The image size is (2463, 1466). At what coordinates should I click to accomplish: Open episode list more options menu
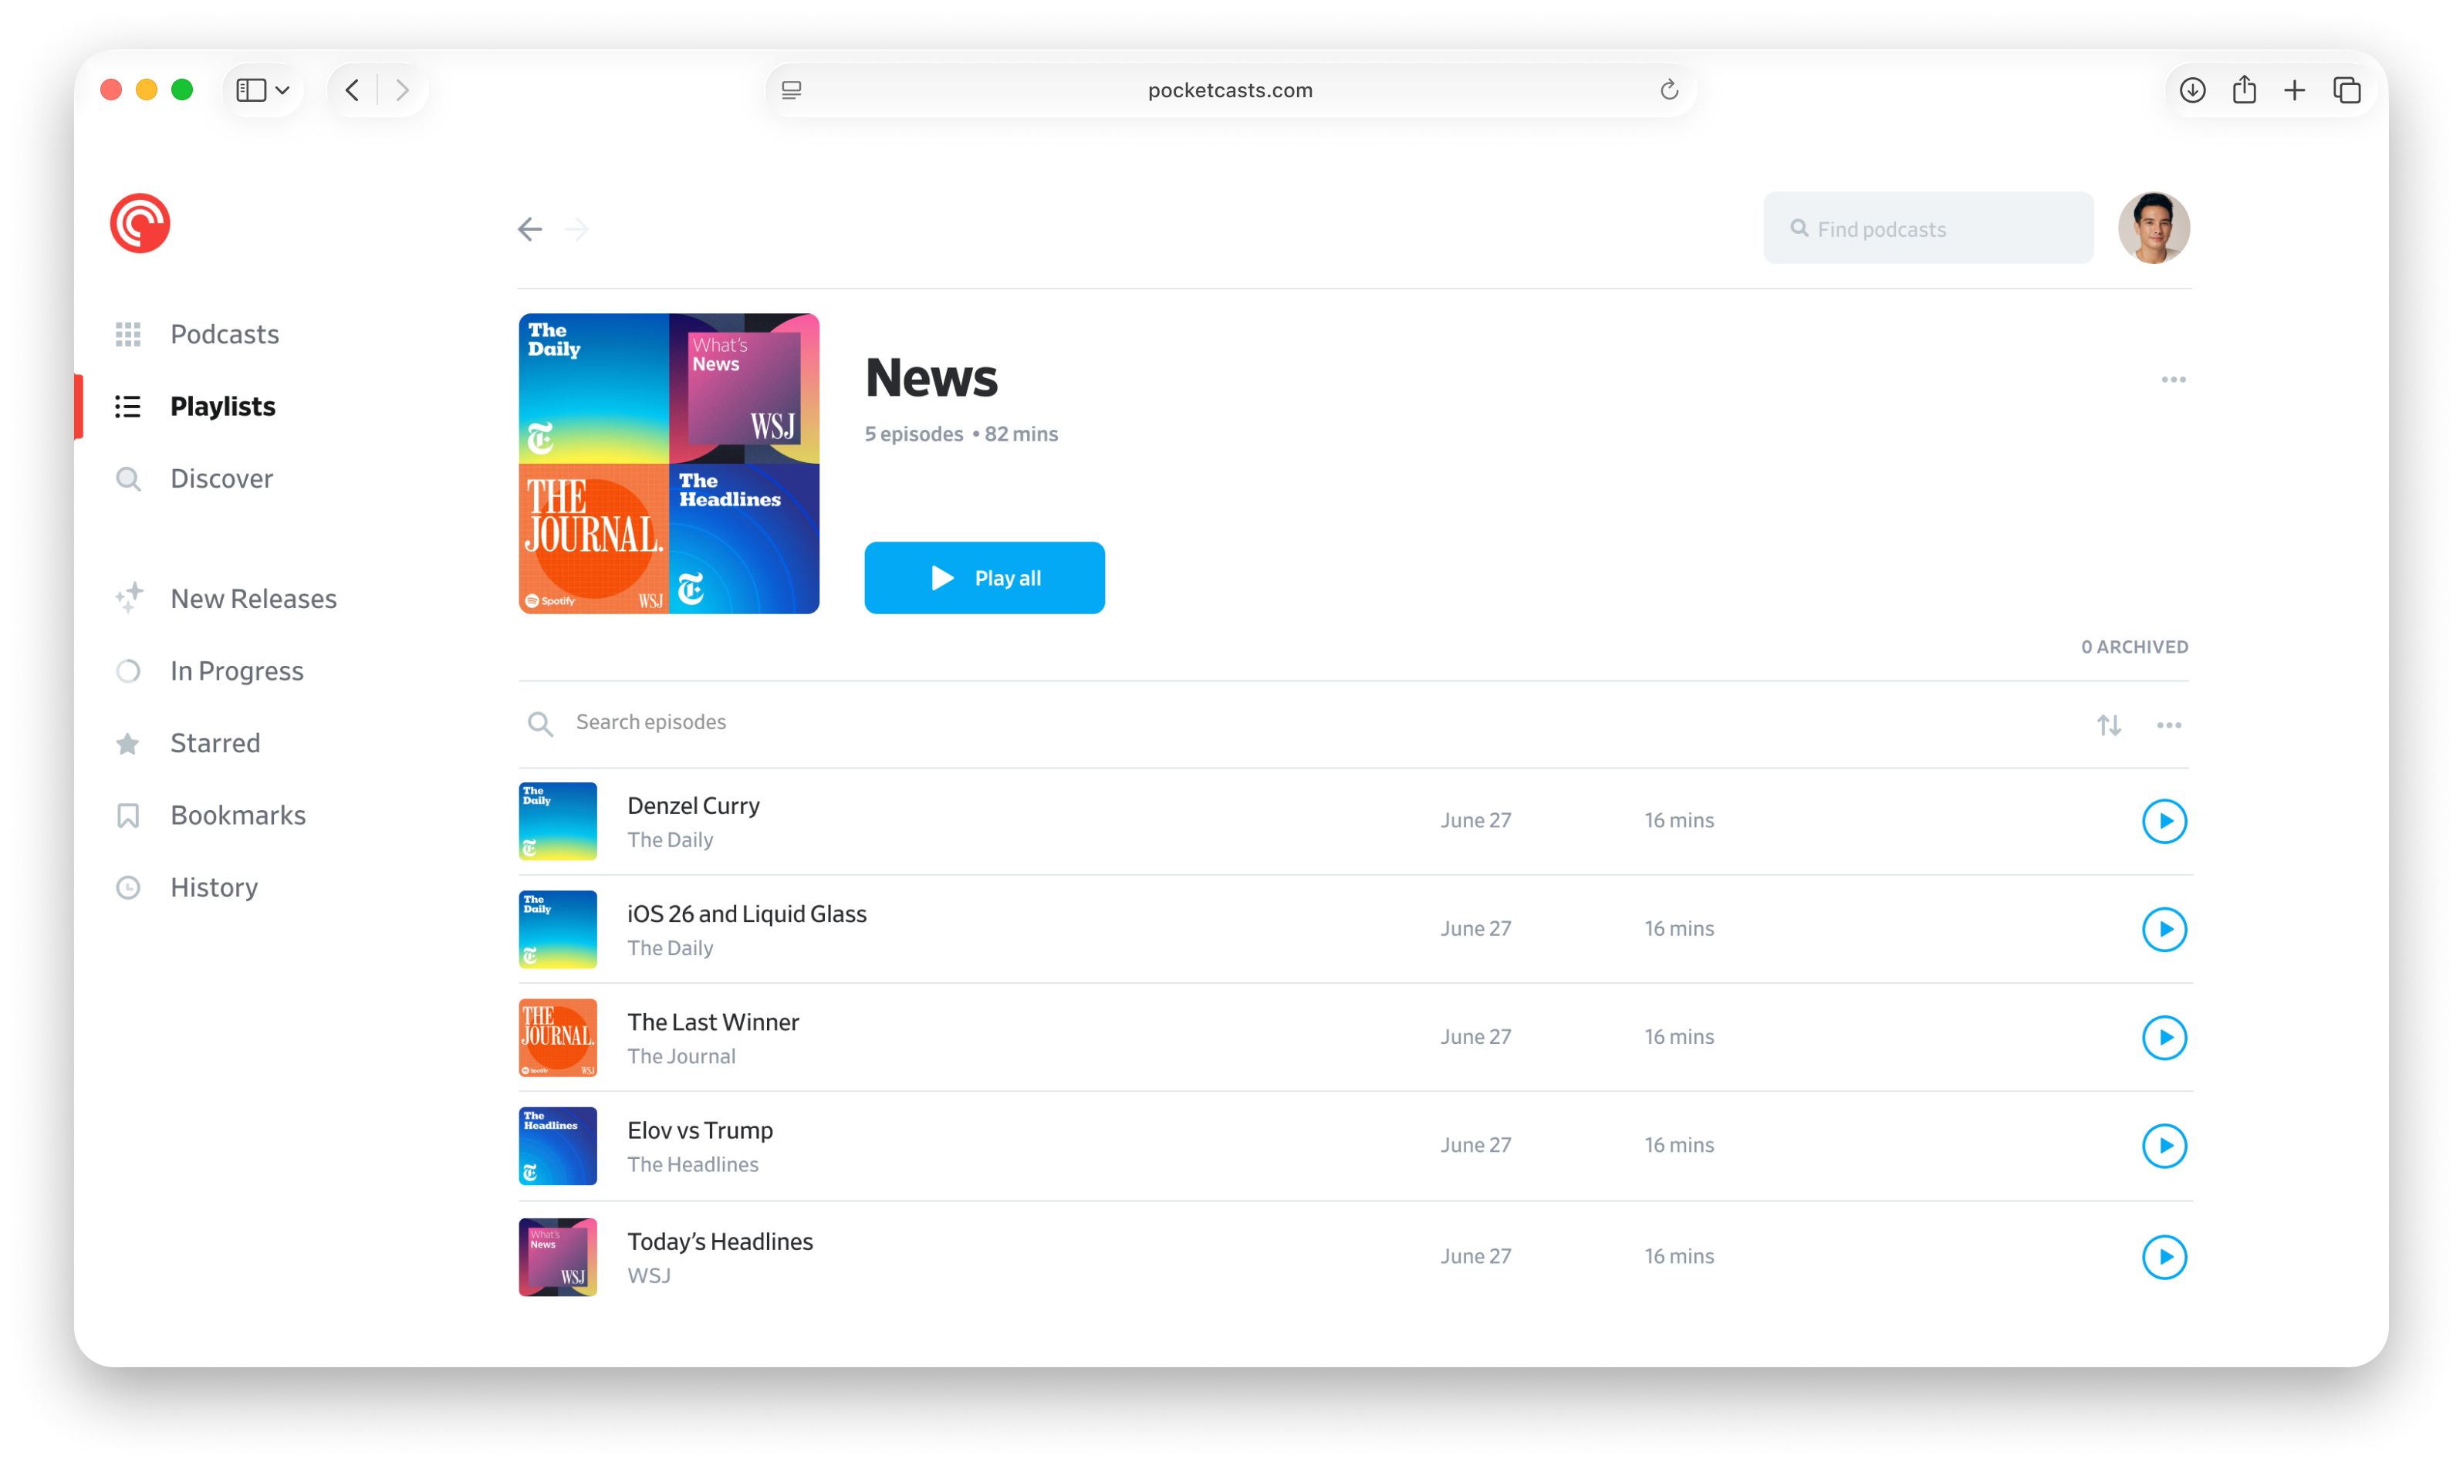point(2168,725)
